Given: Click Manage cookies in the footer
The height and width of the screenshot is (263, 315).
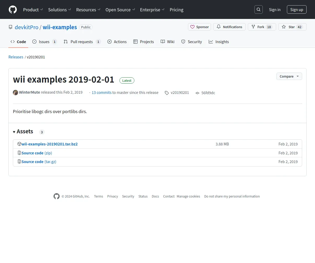Looking at the screenshot, I should coord(188,196).
